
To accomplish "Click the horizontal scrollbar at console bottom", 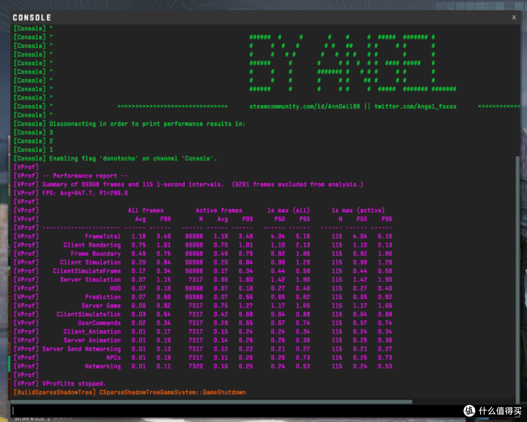I will (x=211, y=402).
